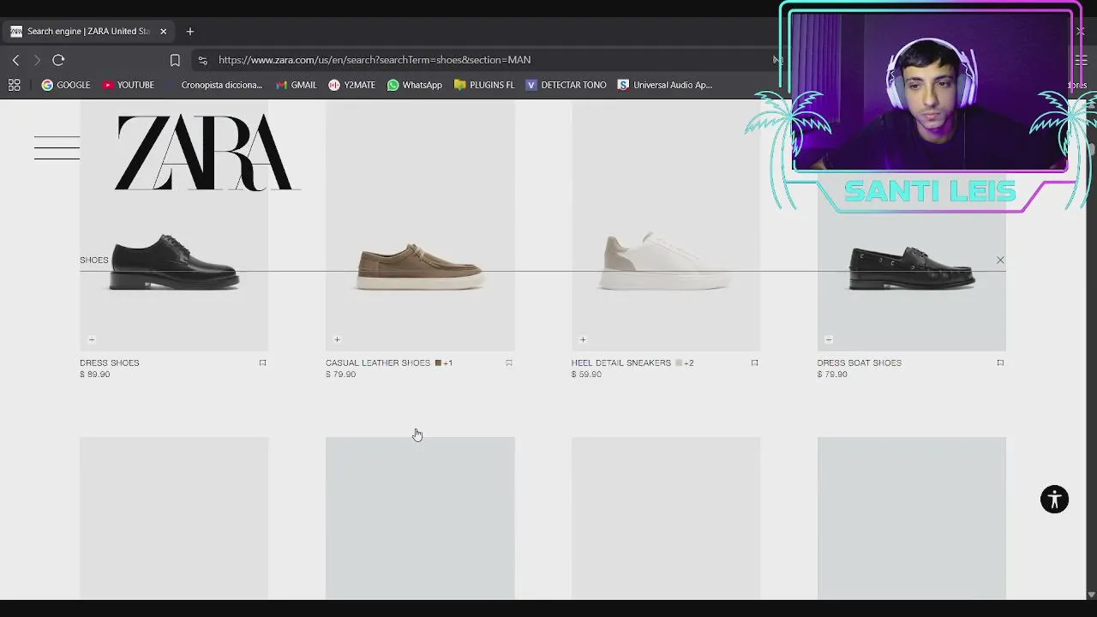Add Casual Leather Shoes with plus icon
Image resolution: width=1097 pixels, height=617 pixels.
pos(337,339)
